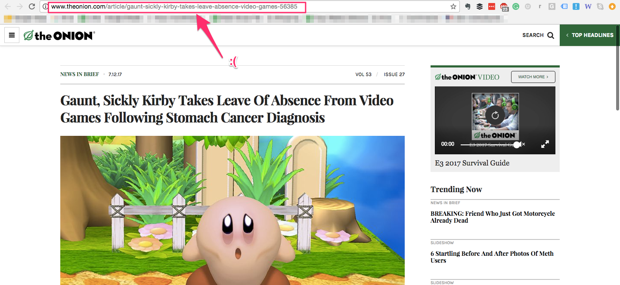View site info icon in address bar

(45, 6)
